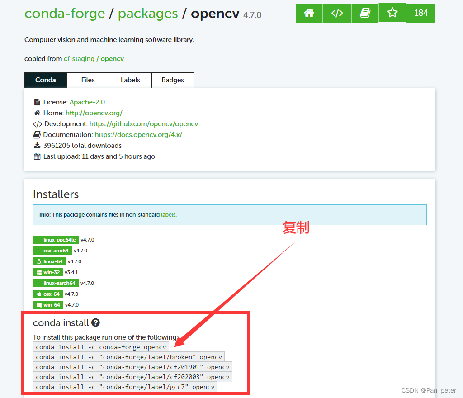Open the documentation book icon button
The height and width of the screenshot is (398, 463).
(x=365, y=13)
